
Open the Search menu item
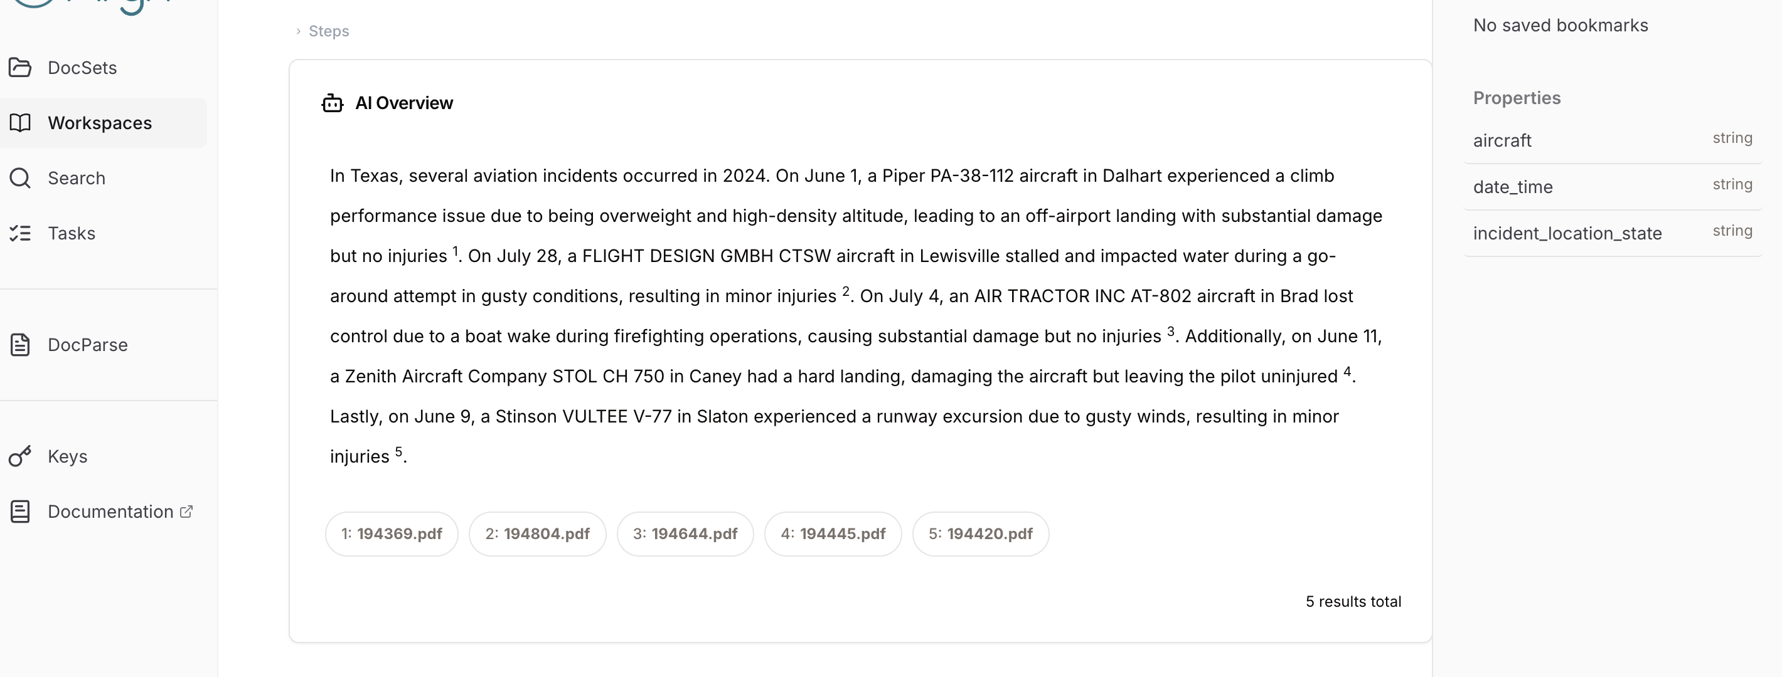click(104, 178)
